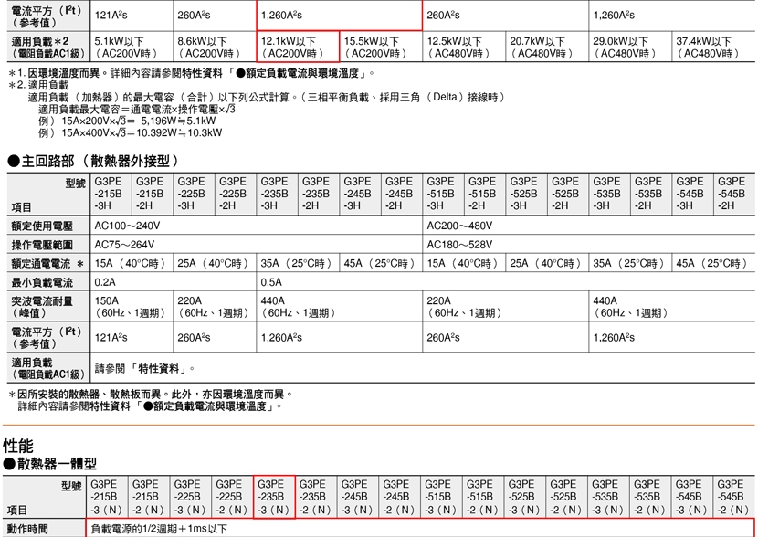Select column header G3PE-515B-3H
Viewport: 758px width, 537px height.
click(x=443, y=194)
